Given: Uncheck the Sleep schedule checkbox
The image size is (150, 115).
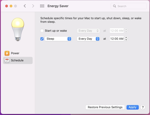Looking at the screenshot, I should [42, 39].
